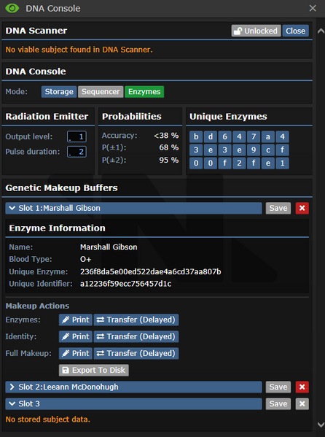Click gray X icon beside Slot 3
Image resolution: width=325 pixels, height=437 pixels.
tap(302, 404)
